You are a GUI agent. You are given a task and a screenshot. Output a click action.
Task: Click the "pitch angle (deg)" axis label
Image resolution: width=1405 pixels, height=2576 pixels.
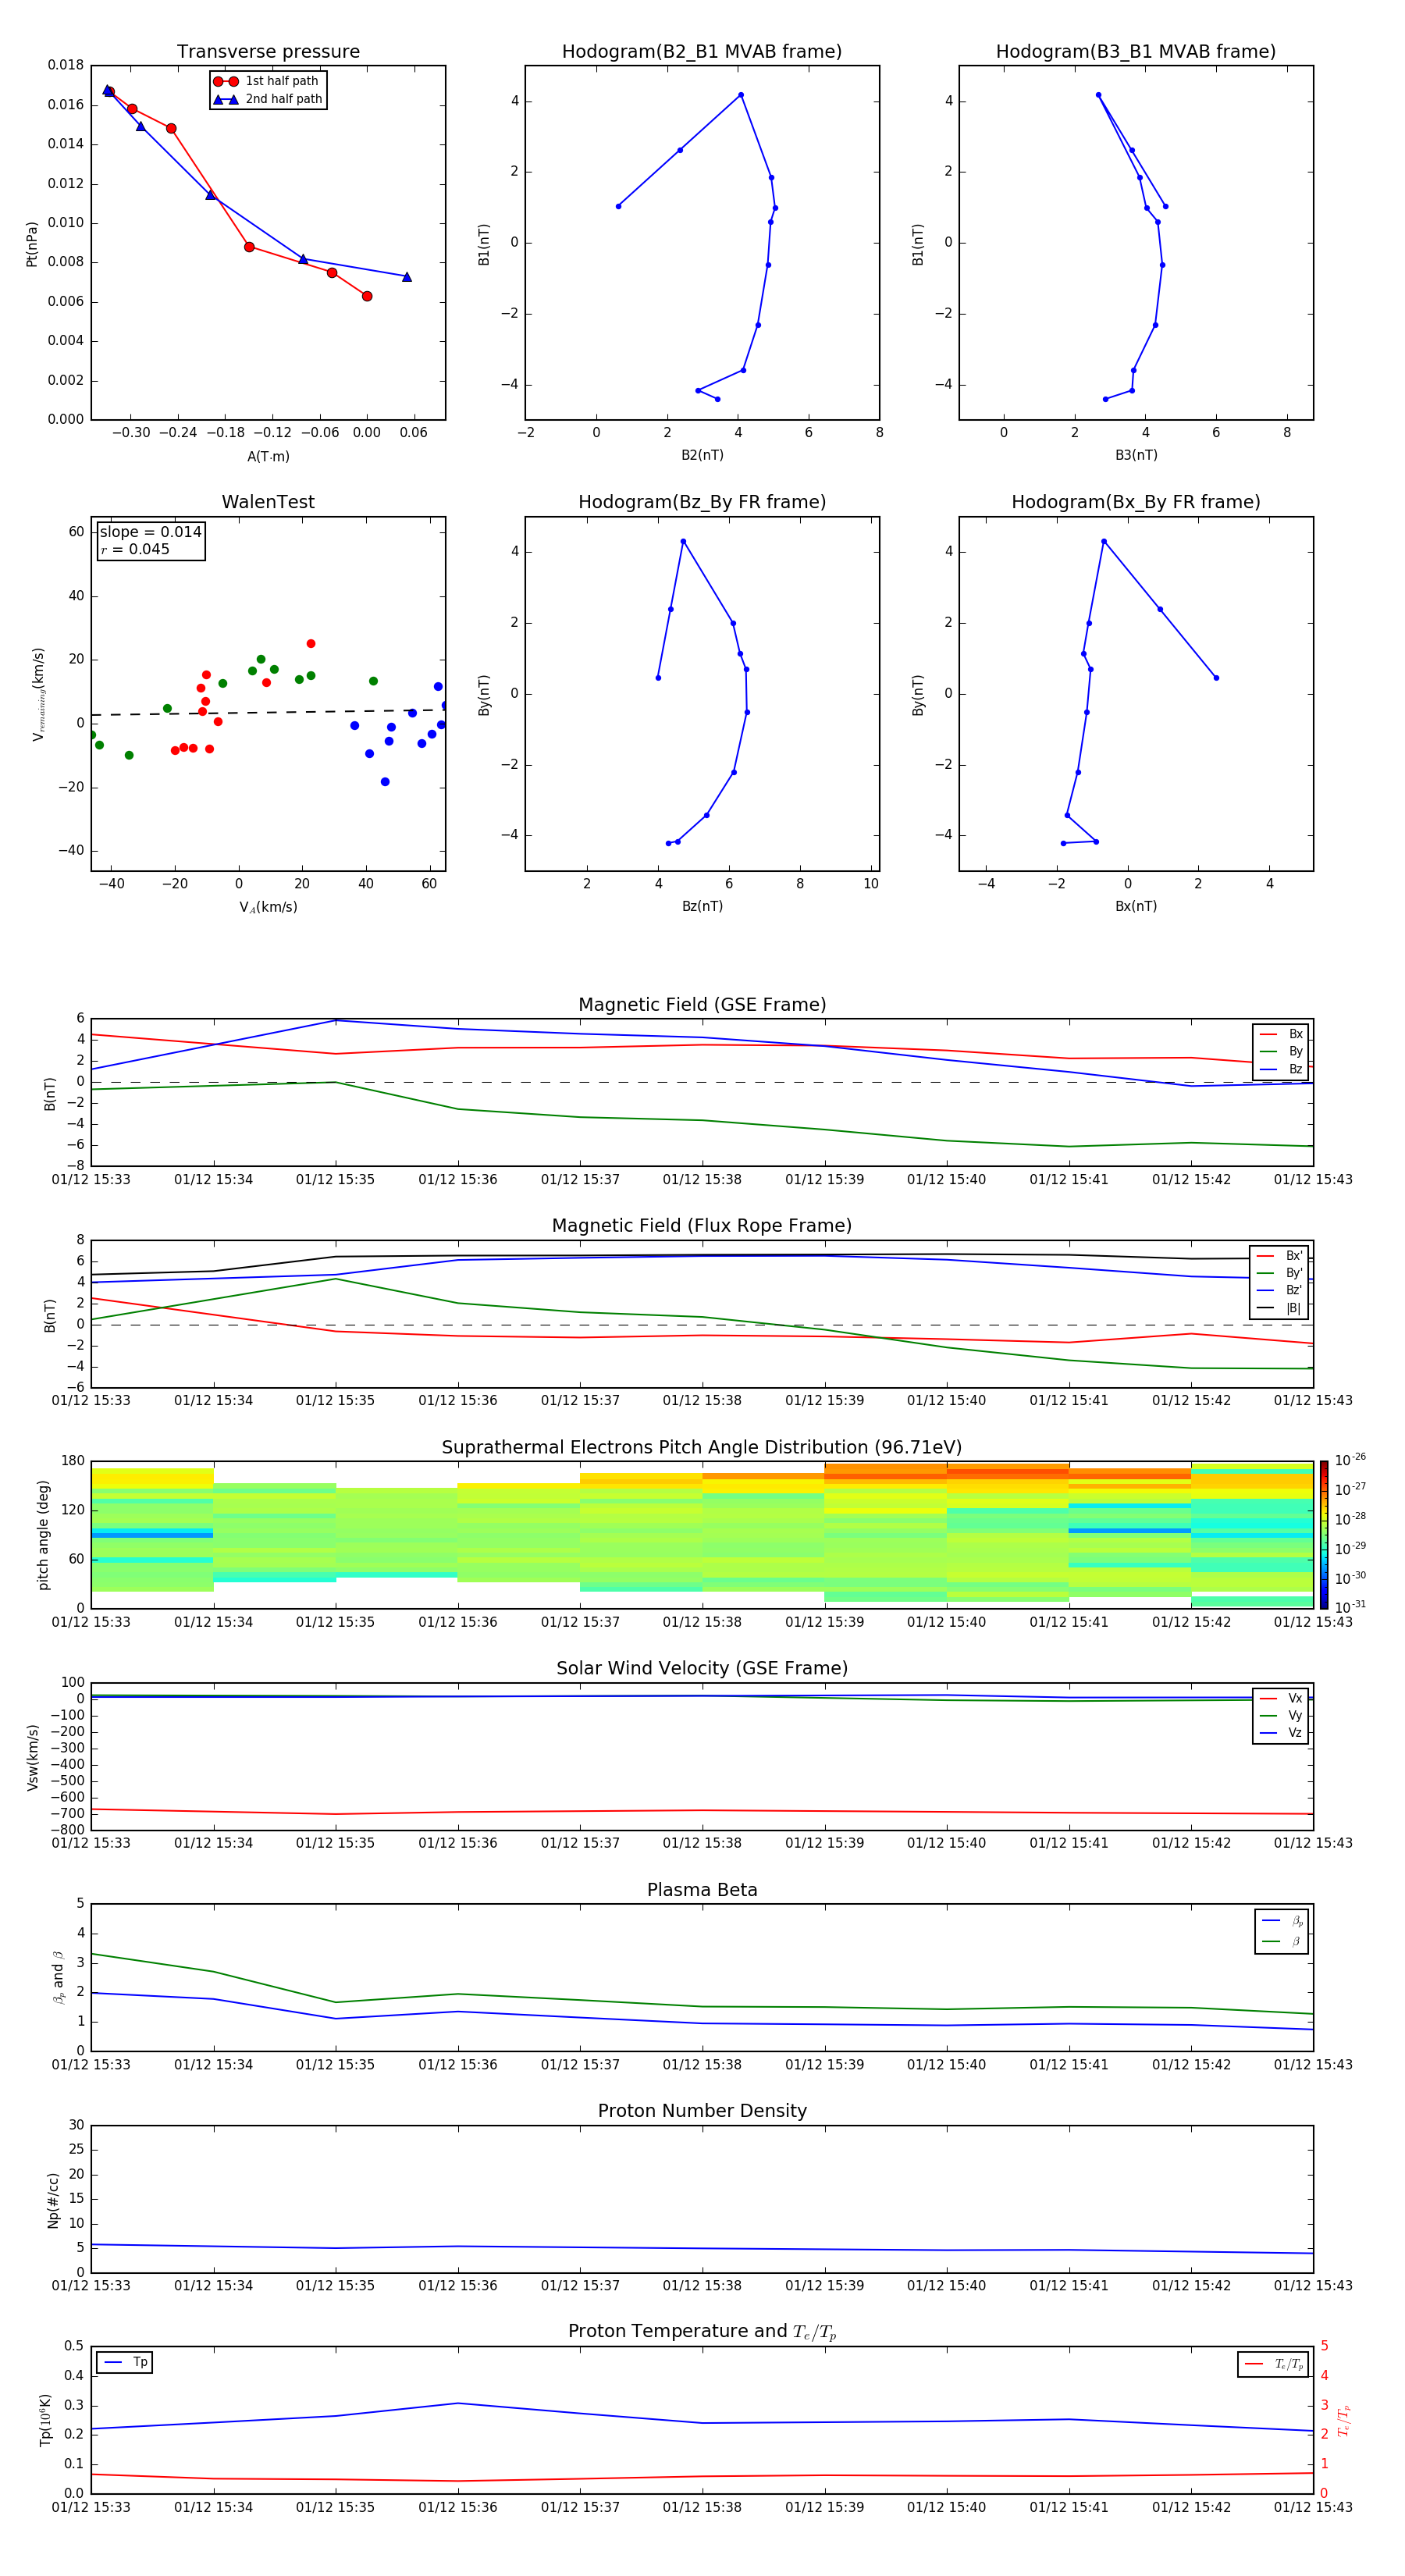tap(43, 1534)
